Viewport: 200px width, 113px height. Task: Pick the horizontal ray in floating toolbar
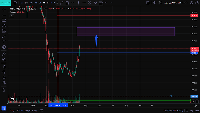coord(84,3)
